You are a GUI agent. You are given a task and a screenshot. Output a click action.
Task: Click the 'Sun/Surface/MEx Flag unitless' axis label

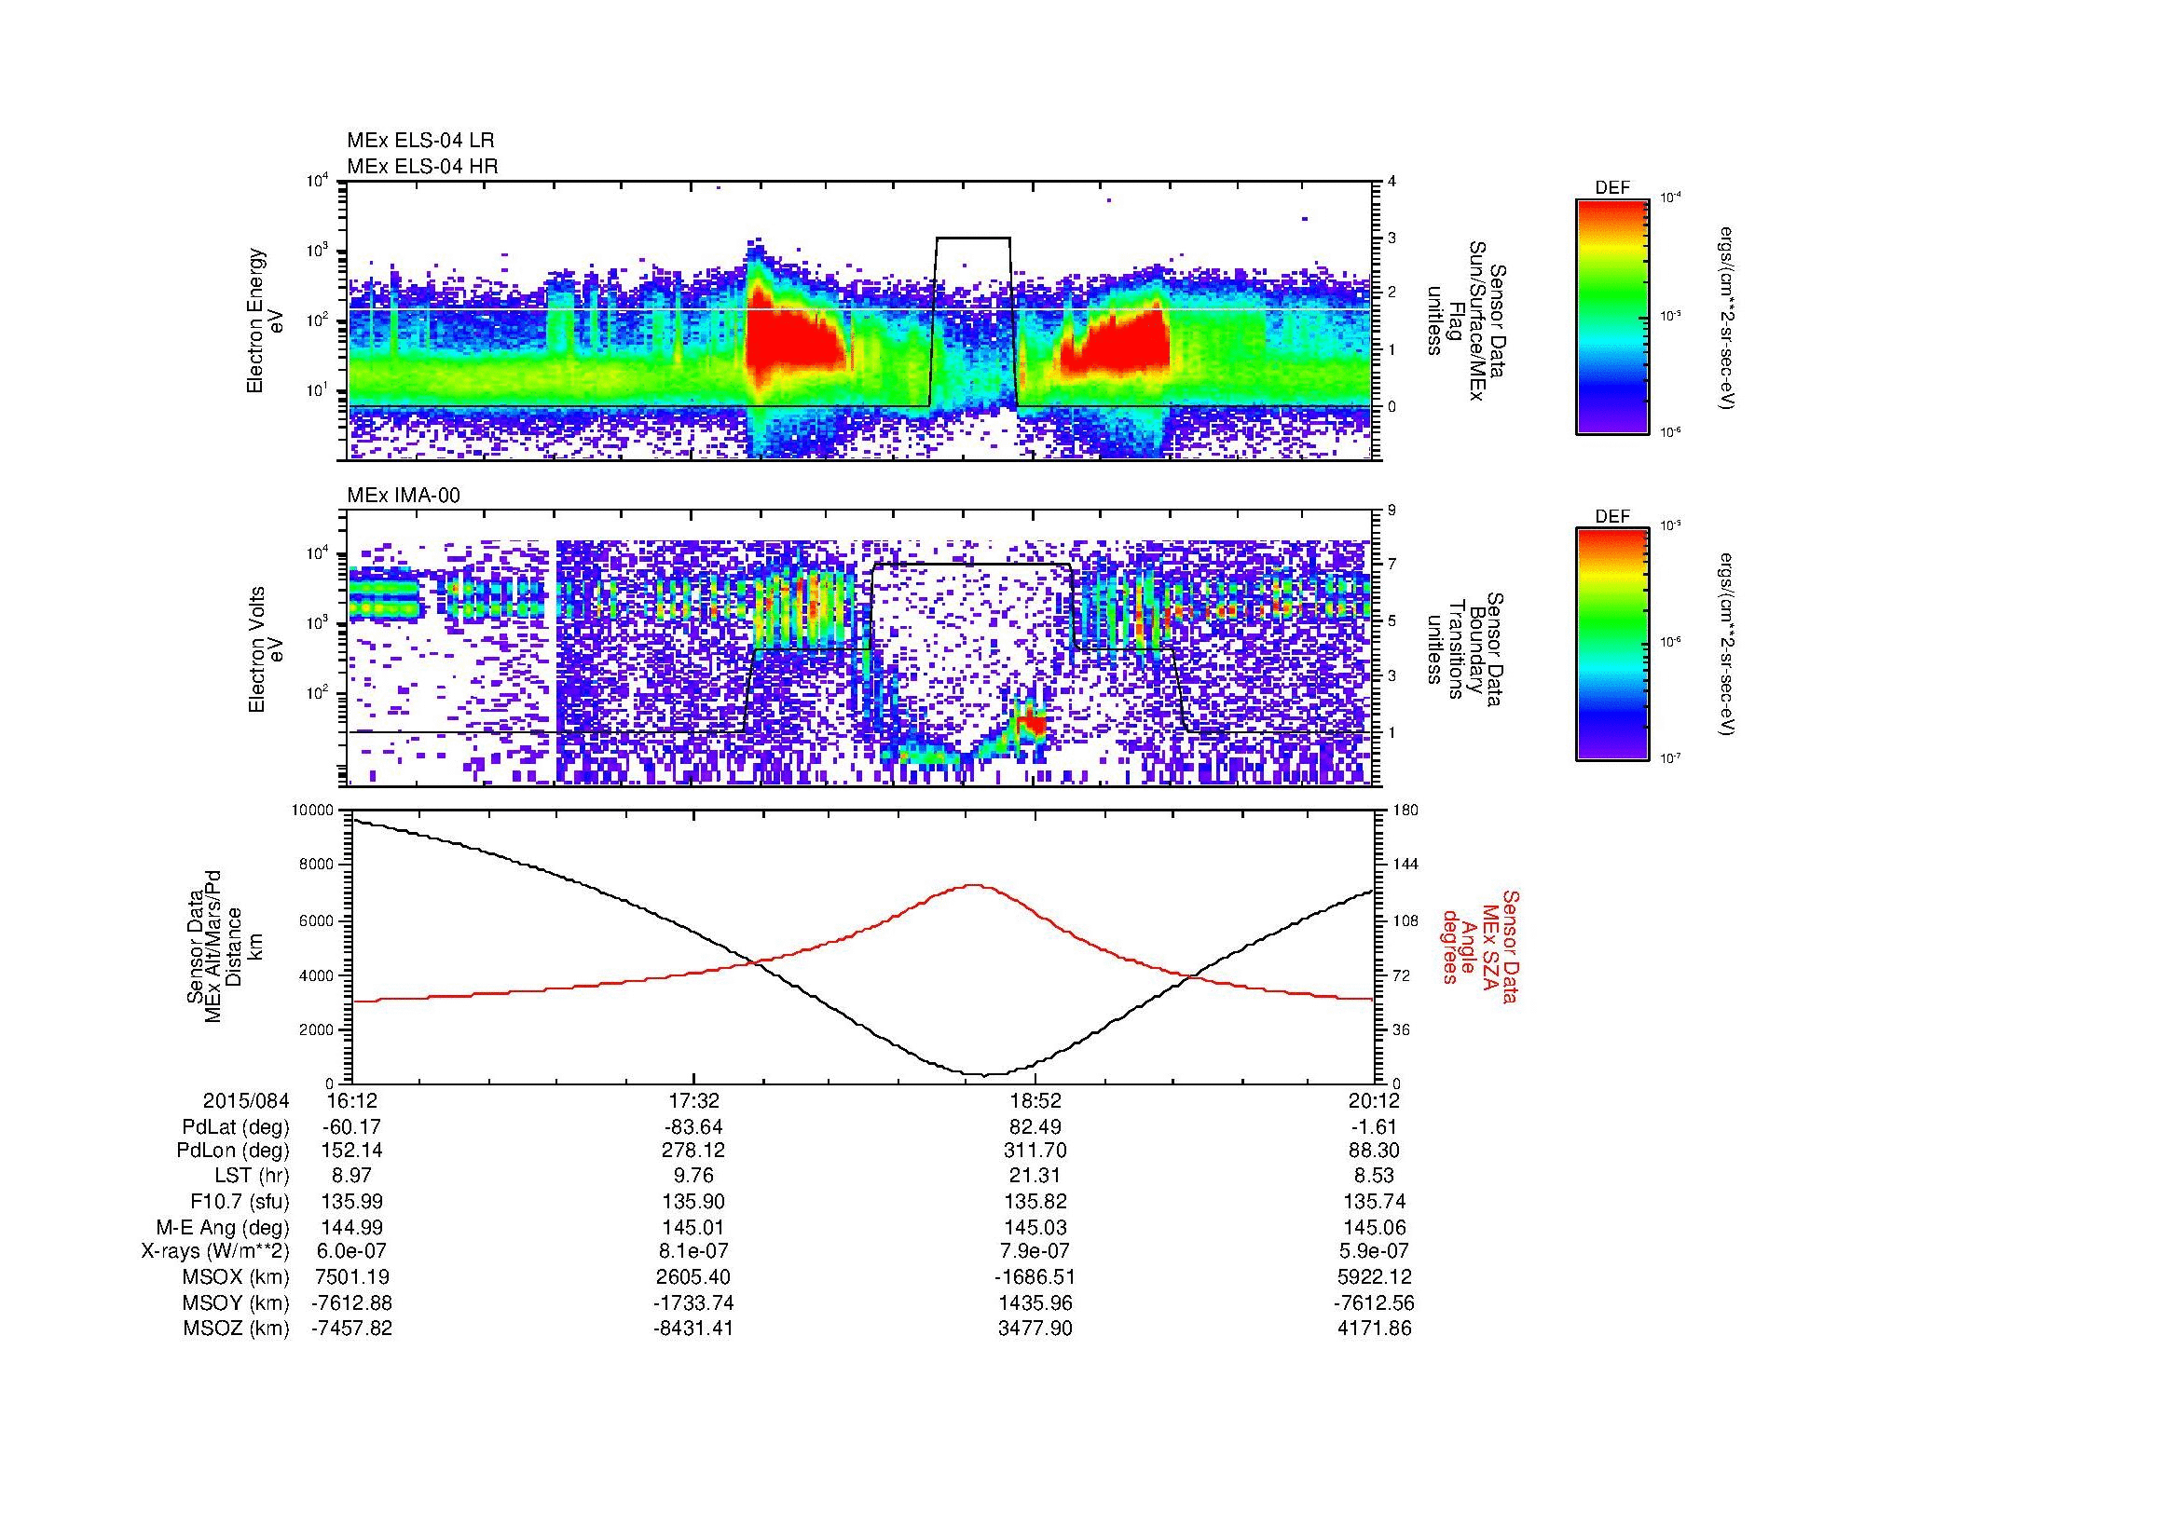[x=1467, y=320]
